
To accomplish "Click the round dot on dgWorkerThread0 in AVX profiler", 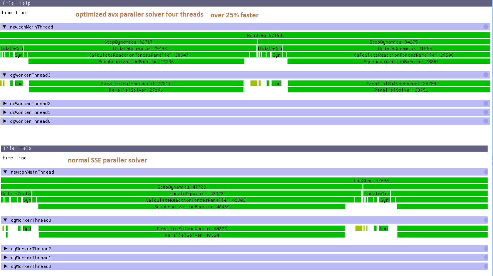I will click(486, 121).
